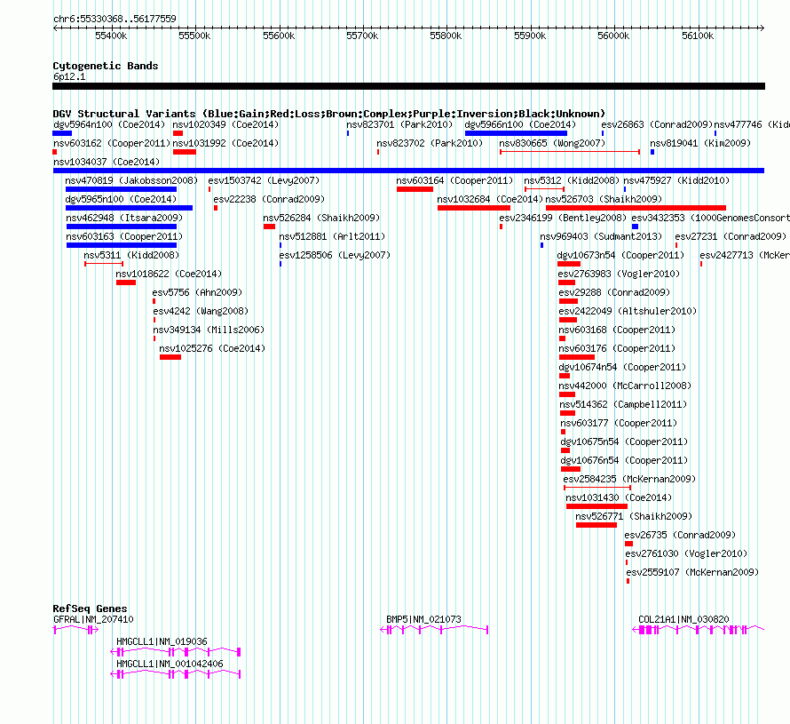Open HMGCLL1|NM_019036 transcript

(x=162, y=641)
